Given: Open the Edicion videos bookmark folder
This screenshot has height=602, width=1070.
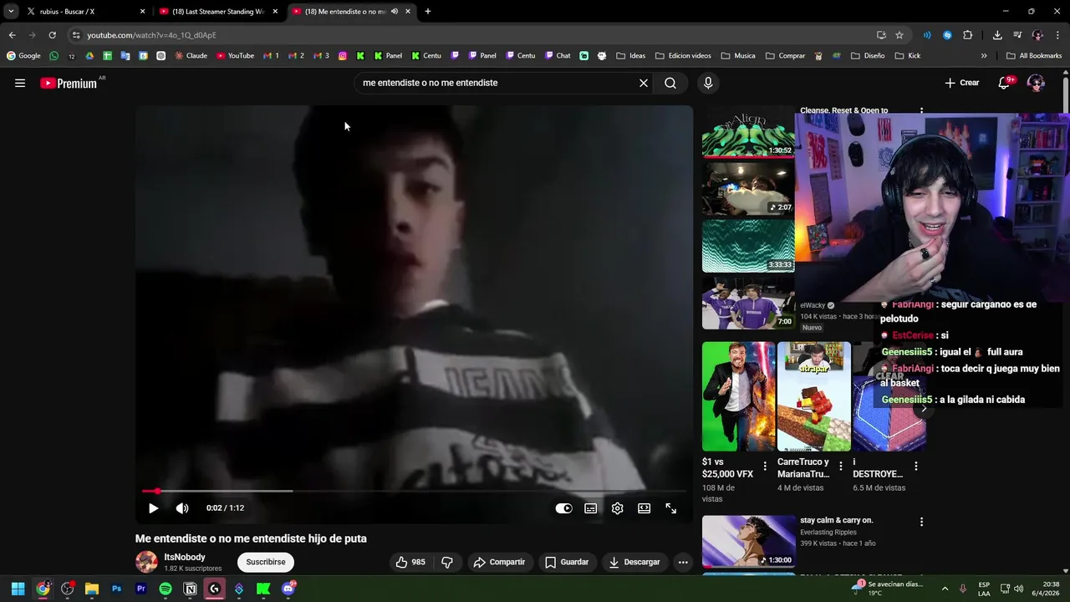Looking at the screenshot, I should click(683, 56).
